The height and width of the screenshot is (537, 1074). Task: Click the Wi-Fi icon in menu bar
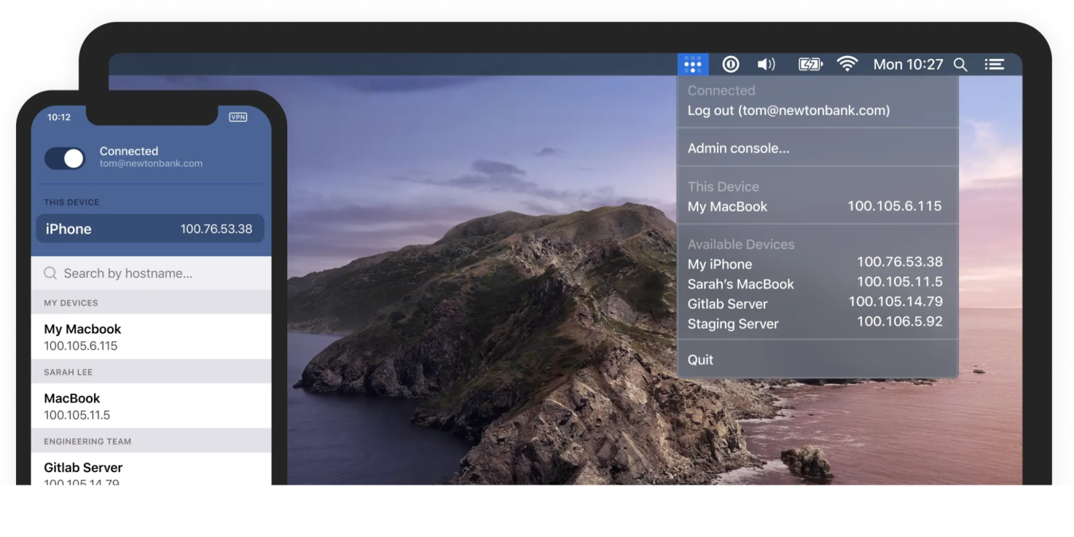pyautogui.click(x=847, y=64)
